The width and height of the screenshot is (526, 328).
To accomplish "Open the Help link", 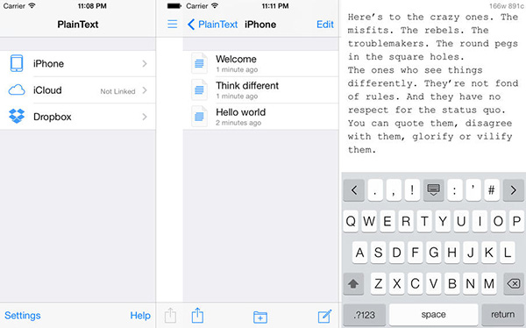I will 140,315.
